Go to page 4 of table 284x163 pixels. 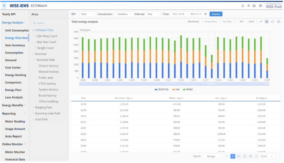pos(251,156)
